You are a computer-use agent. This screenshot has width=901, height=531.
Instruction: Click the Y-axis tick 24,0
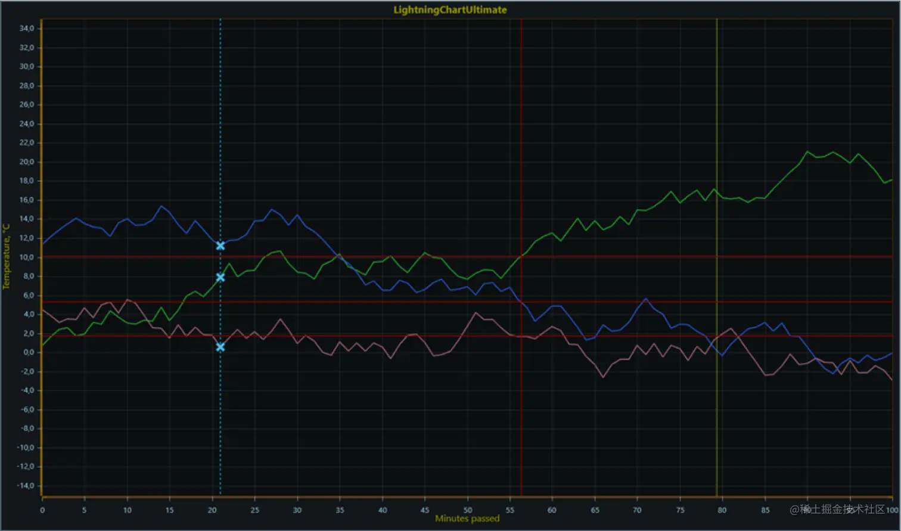(x=27, y=124)
